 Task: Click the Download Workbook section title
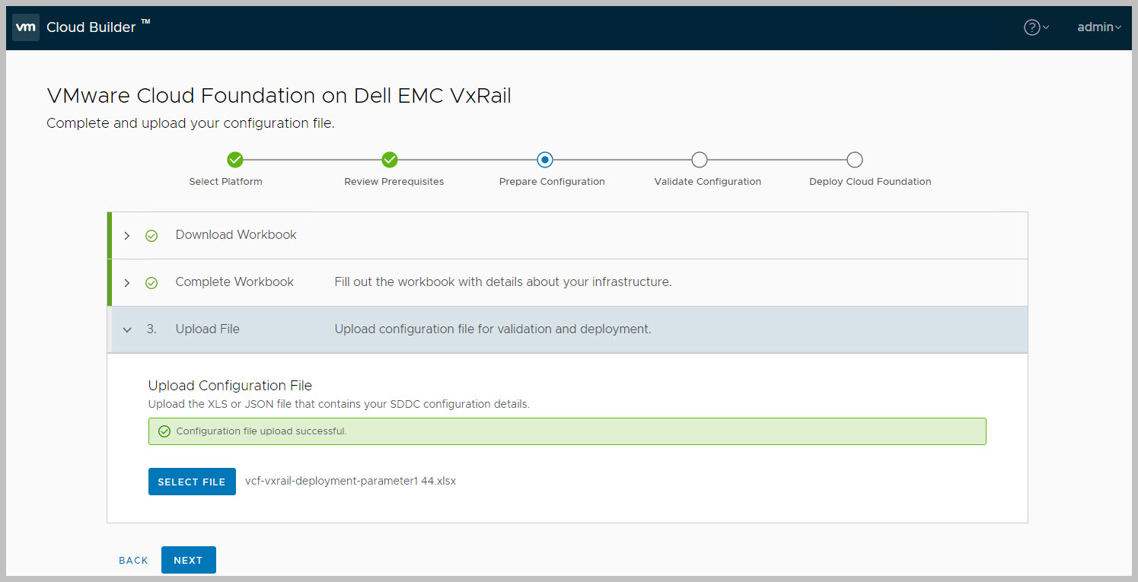236,235
